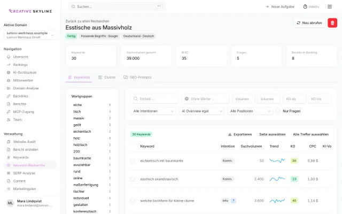The width and height of the screenshot is (342, 214).
Task: Select the baumkante word group
Action: (x=92, y=158)
